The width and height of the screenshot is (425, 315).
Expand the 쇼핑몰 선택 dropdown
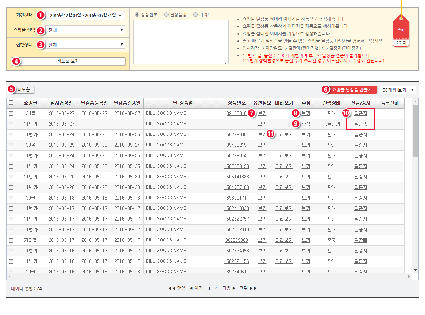tap(85, 30)
